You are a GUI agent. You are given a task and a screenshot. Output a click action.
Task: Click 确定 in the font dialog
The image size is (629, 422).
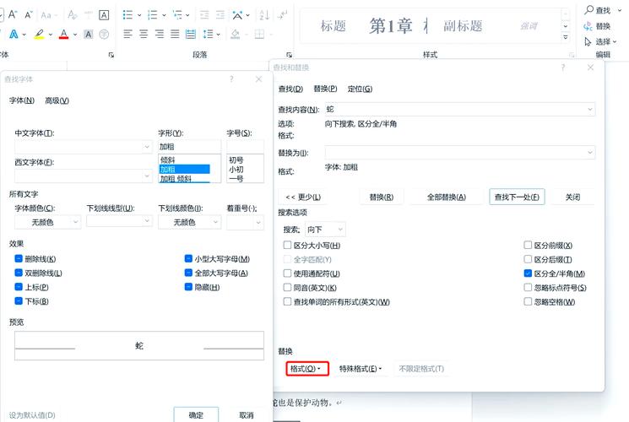pos(196,415)
